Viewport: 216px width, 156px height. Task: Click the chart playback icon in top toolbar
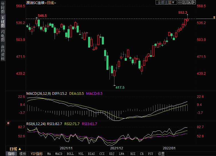click(x=189, y=3)
